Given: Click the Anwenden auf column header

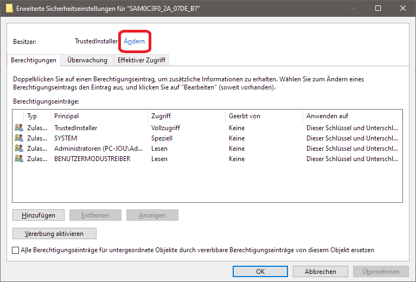Looking at the screenshot, I should click(351, 116).
